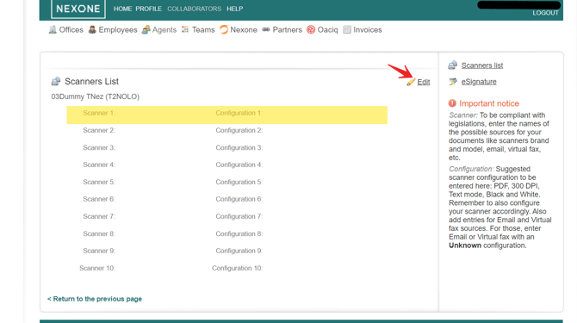
Task: Select the 'Scanner 5:' label
Action: point(99,182)
